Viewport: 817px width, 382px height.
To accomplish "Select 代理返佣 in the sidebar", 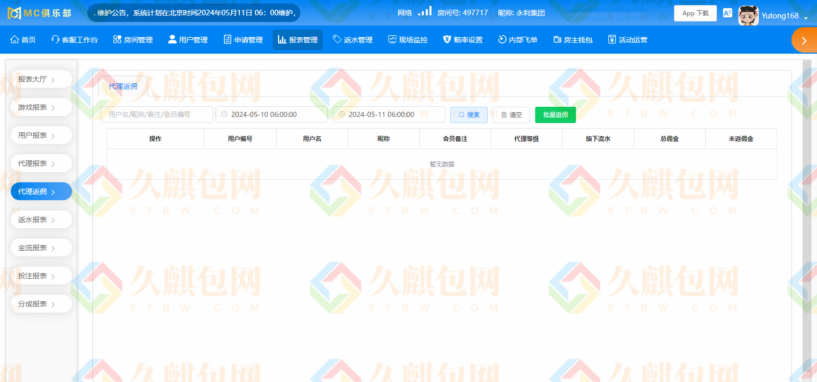I will coord(41,192).
